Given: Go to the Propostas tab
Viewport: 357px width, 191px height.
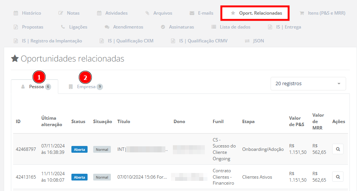Looking at the screenshot, I should [32, 27].
